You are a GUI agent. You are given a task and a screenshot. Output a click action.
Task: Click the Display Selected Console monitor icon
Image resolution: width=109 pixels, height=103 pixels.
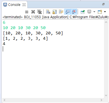[x=89, y=12]
